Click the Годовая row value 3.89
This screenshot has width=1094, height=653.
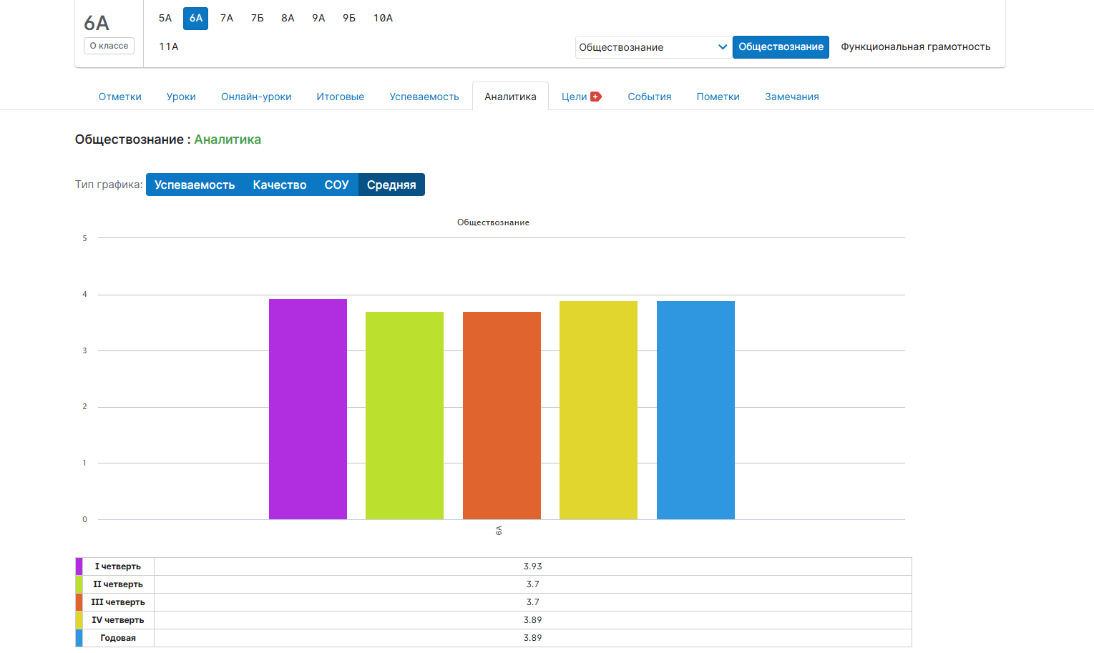point(532,638)
